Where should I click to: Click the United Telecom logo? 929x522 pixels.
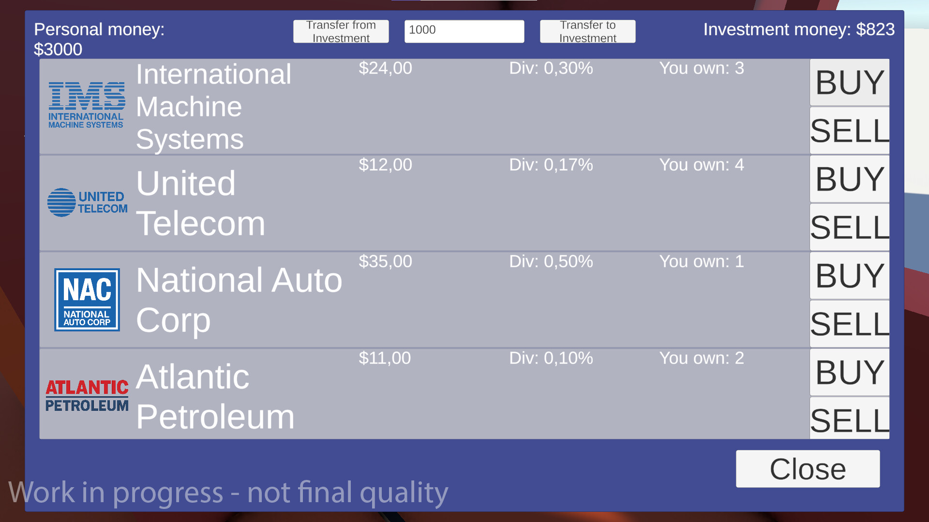87,202
